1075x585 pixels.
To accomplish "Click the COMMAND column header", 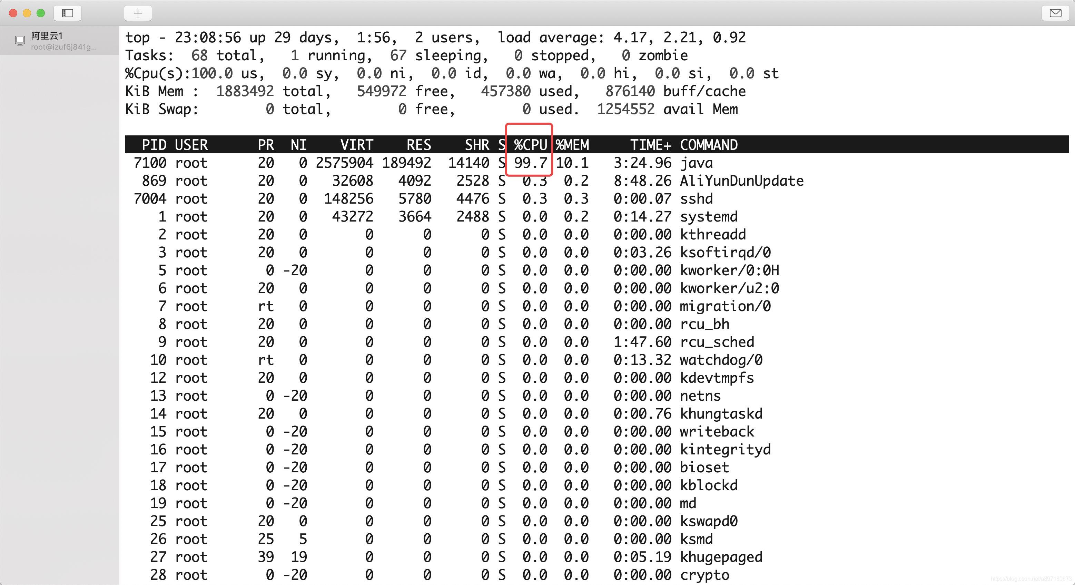I will coord(709,145).
